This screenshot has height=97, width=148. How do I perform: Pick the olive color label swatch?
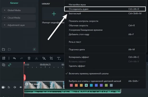coord(106,85)
